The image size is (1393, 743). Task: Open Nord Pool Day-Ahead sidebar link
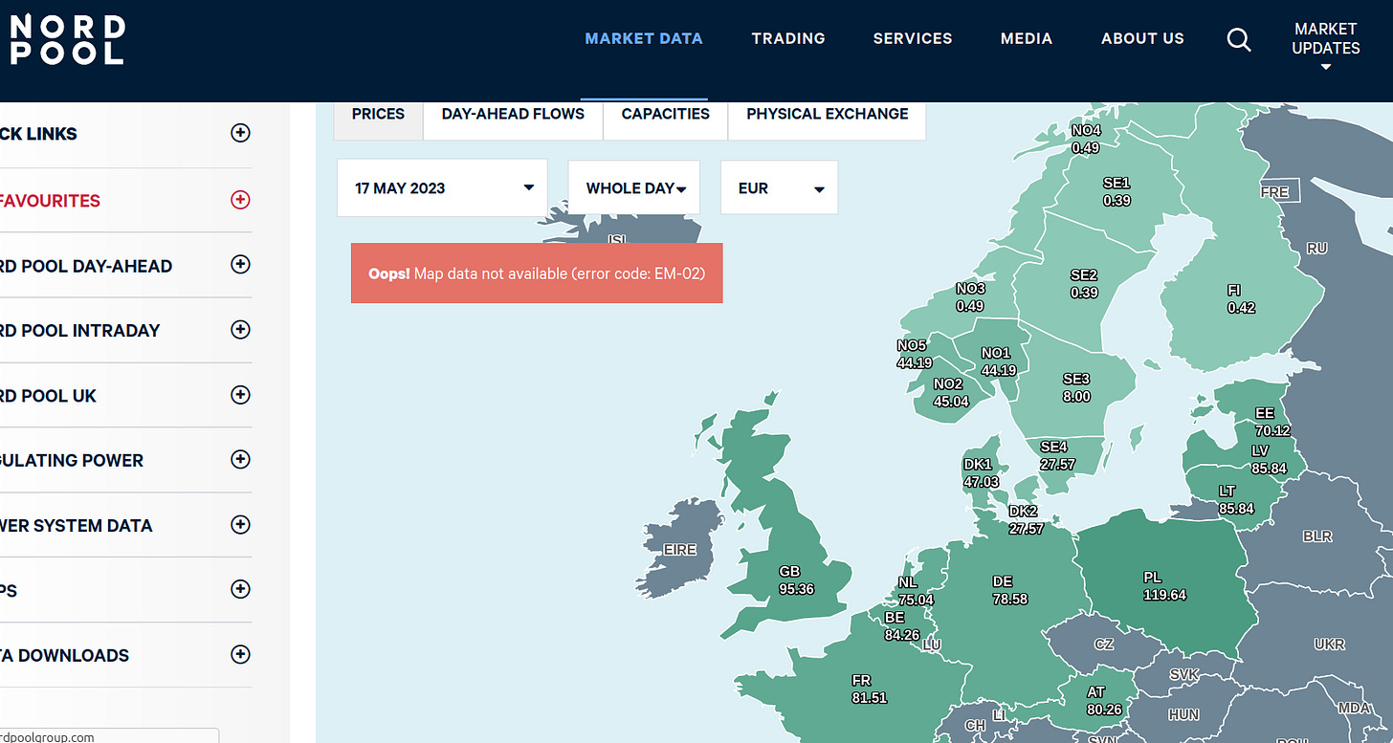point(86,266)
